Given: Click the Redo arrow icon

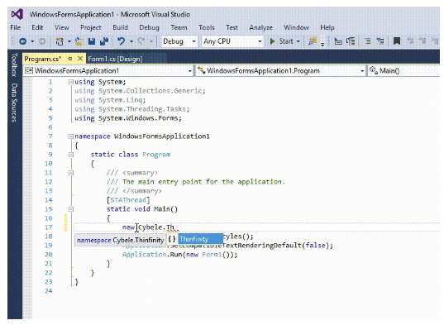Looking at the screenshot, I should click(x=141, y=41).
